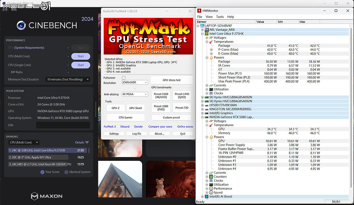354x205 pixels.
Task: Open the Online scores link
Action: [x=185, y=127]
